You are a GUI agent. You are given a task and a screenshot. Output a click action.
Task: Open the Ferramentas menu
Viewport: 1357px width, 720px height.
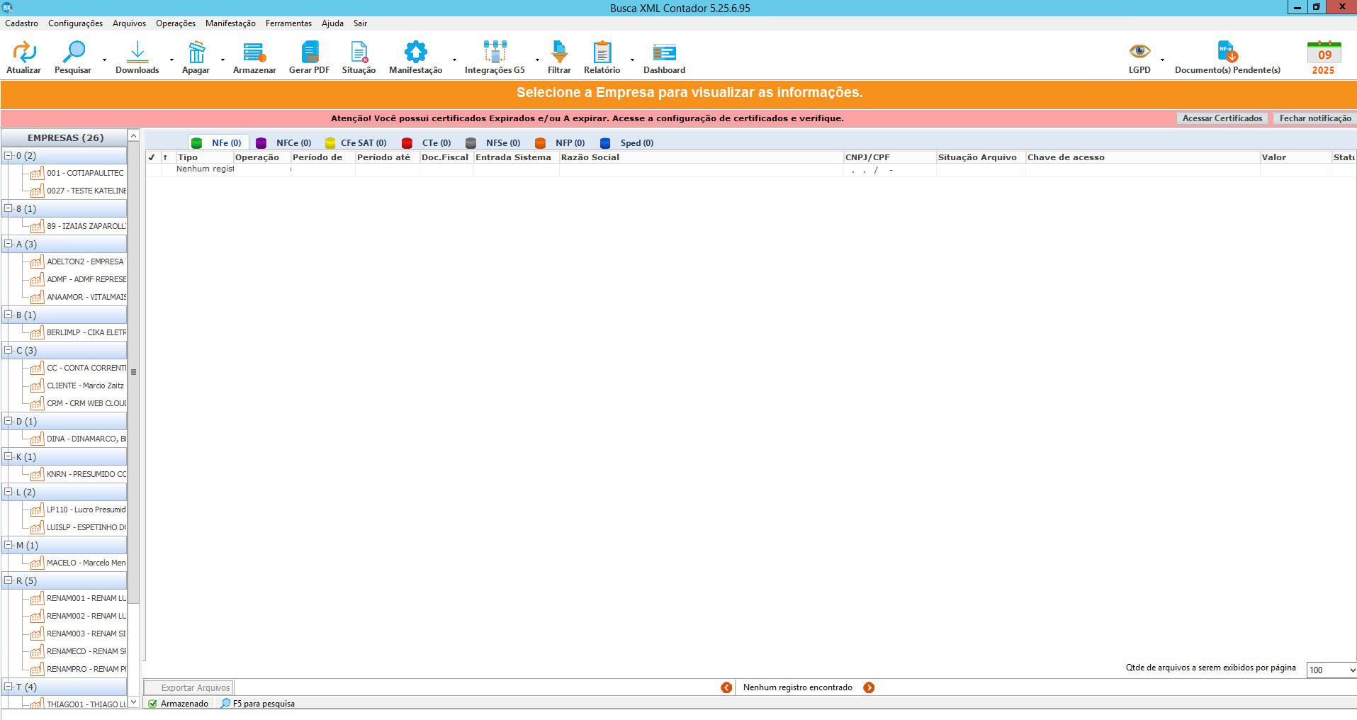(288, 23)
